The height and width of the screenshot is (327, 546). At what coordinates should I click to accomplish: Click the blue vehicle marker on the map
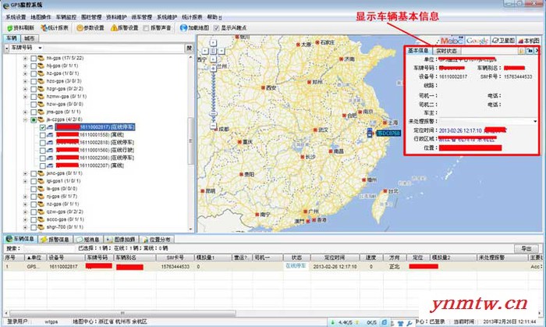(x=370, y=133)
